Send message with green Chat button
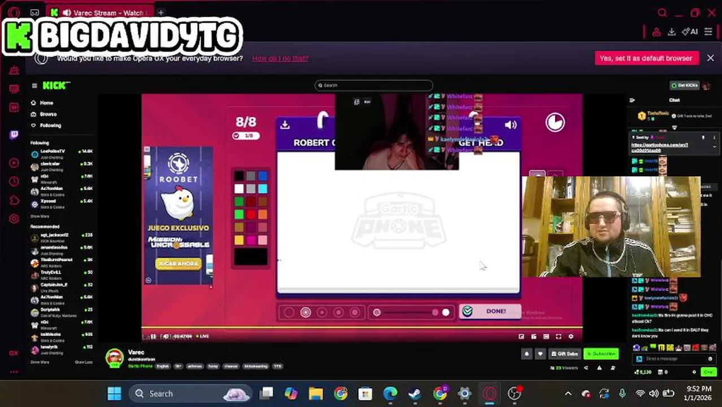 click(708, 372)
